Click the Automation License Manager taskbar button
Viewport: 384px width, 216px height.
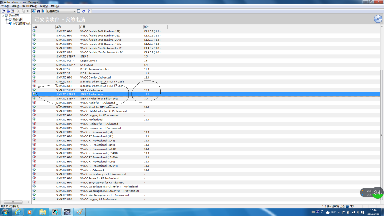tap(67, 212)
